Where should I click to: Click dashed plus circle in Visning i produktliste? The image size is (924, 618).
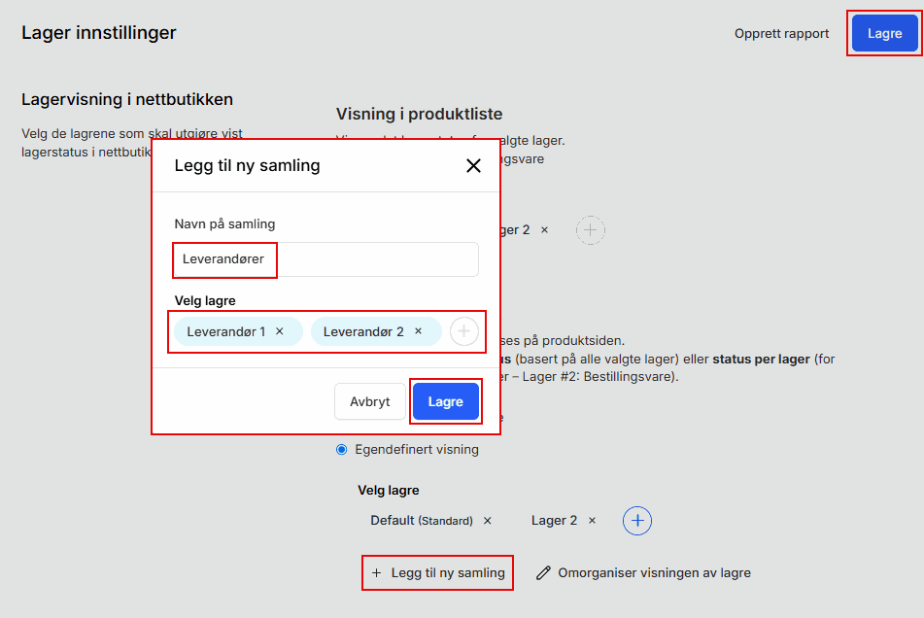[591, 230]
